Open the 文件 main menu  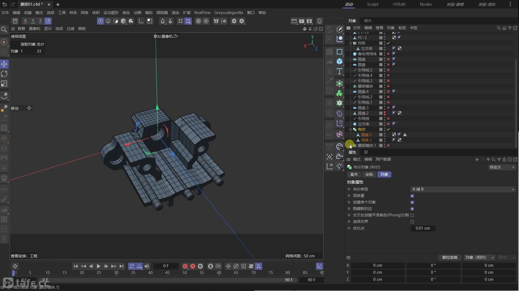pyautogui.click(x=5, y=13)
